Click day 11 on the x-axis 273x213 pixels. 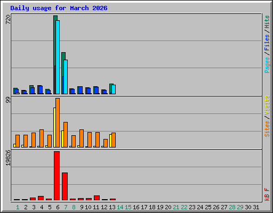click(x=96, y=207)
